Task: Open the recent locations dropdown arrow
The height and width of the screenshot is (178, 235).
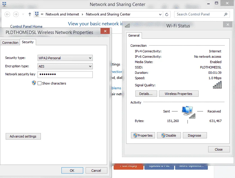Action: 23,14
